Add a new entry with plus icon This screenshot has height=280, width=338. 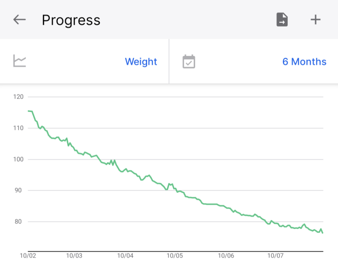[316, 20]
